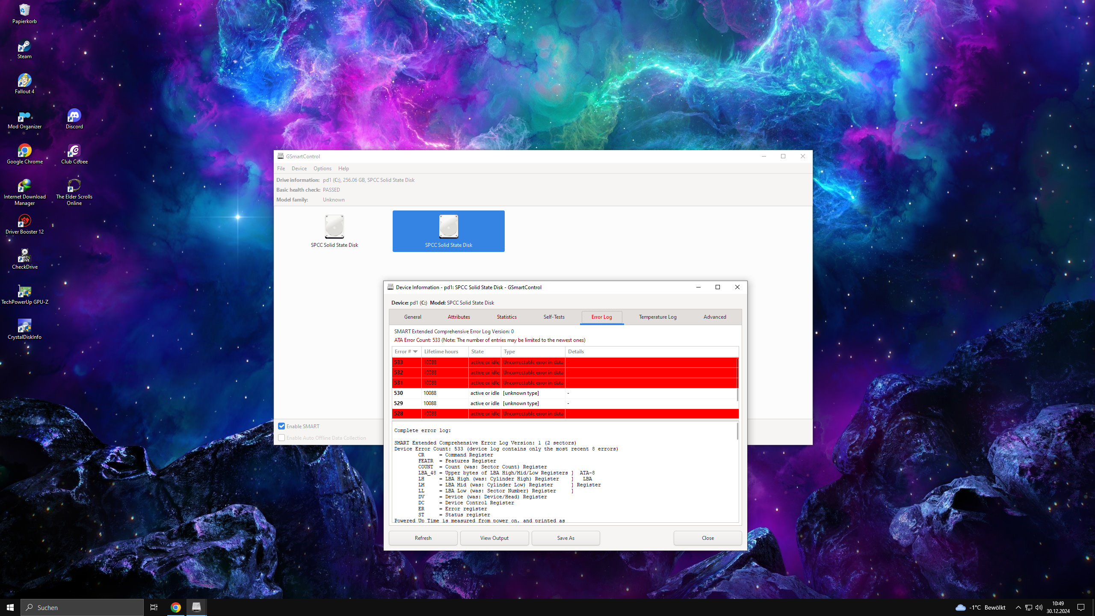Image resolution: width=1095 pixels, height=616 pixels.
Task: Open the CrystalDiskInfo desktop icon
Action: [x=24, y=326]
